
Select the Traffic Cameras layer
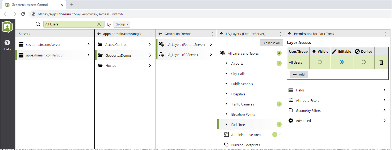point(251,104)
